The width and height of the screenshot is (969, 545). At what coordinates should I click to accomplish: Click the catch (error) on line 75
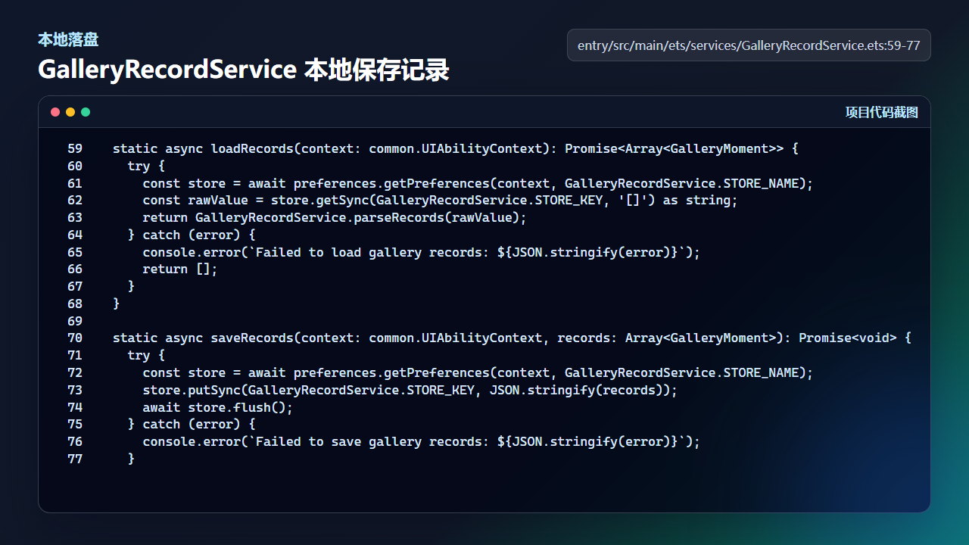tap(192, 424)
